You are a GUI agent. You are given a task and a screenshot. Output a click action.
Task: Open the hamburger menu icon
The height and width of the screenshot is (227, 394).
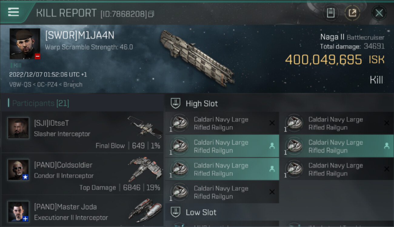(13, 12)
